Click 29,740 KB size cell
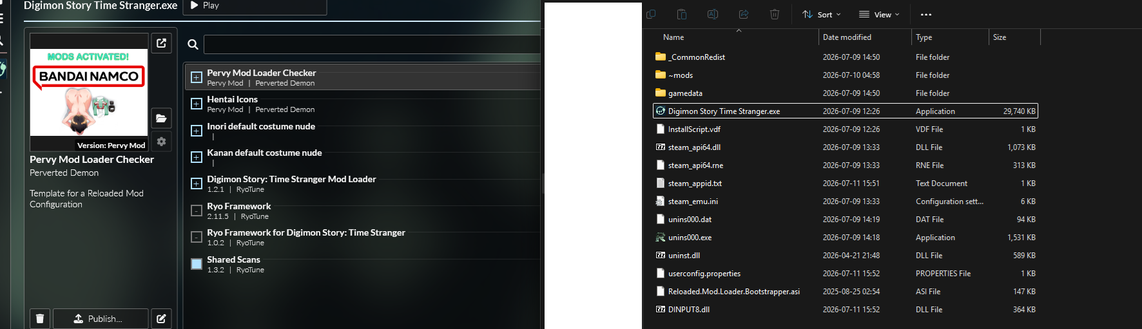The image size is (1142, 329). point(1019,111)
